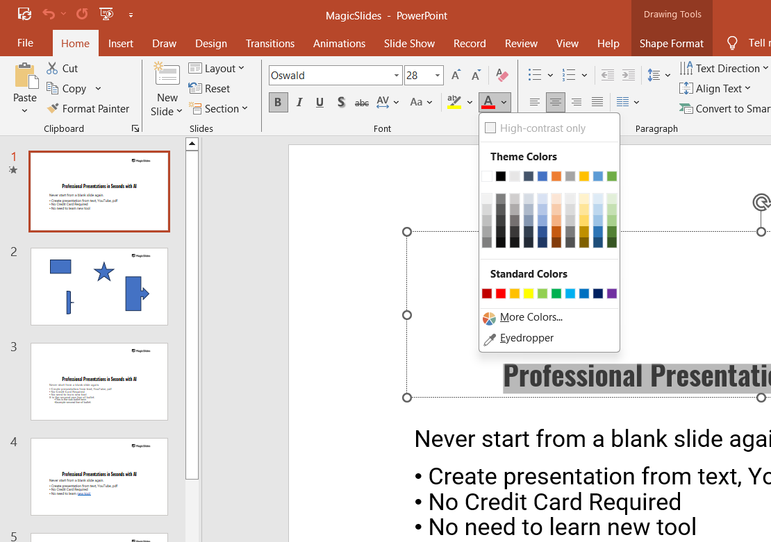Pick the purple standard color swatch

[612, 294]
